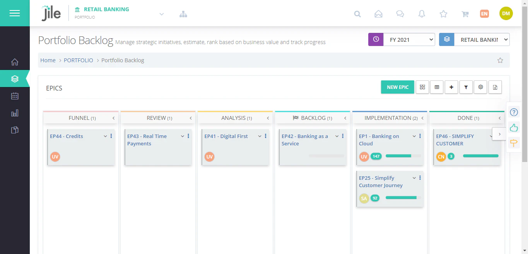Open the inbox envelope icon
Image resolution: width=528 pixels, height=254 pixels.
[378, 14]
